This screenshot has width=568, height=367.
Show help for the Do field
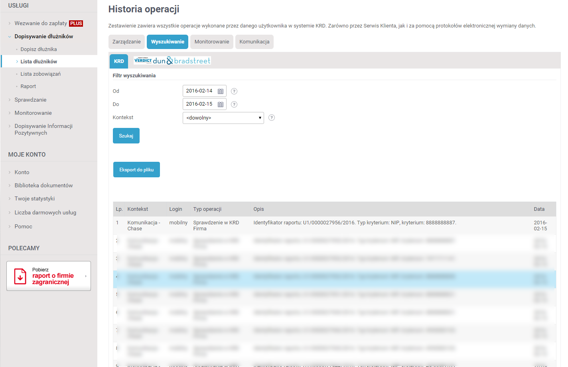point(234,104)
